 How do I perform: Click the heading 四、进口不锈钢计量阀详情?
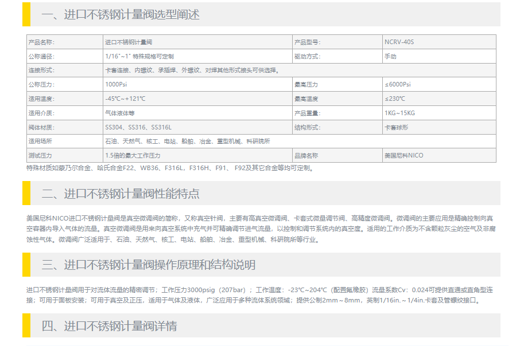click(109, 327)
